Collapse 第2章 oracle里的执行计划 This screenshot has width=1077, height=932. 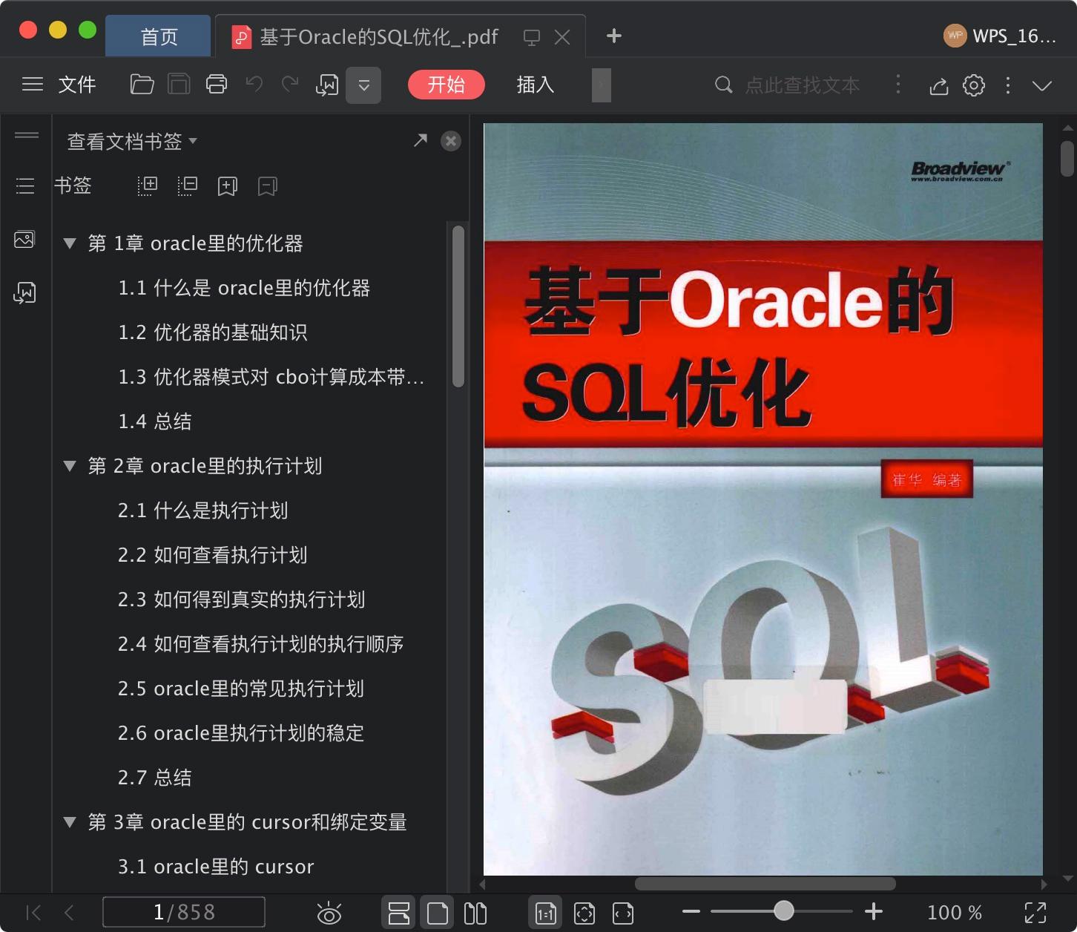[70, 466]
